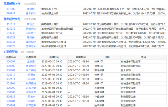
Task: Click 连续停牌 in the 退市济堂 row
Action: pyautogui.click(x=99, y=88)
